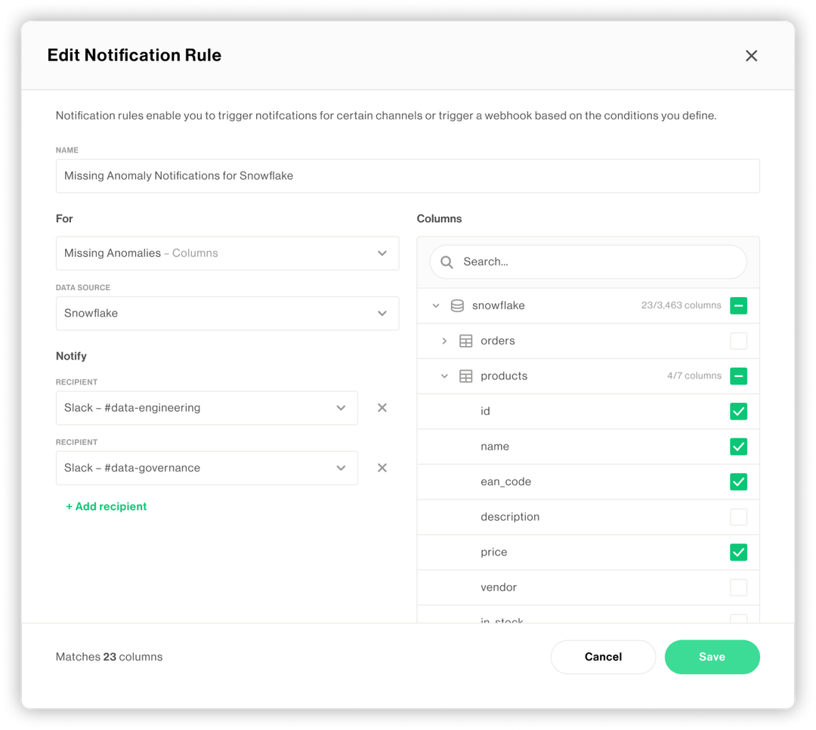
Task: Check the description column
Action: 738,517
